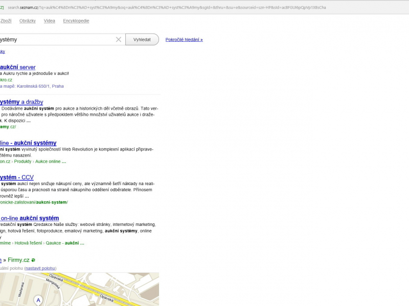409x306 pixels.
Task: Follow the Produkty breadcrumb link
Action: coord(22,162)
